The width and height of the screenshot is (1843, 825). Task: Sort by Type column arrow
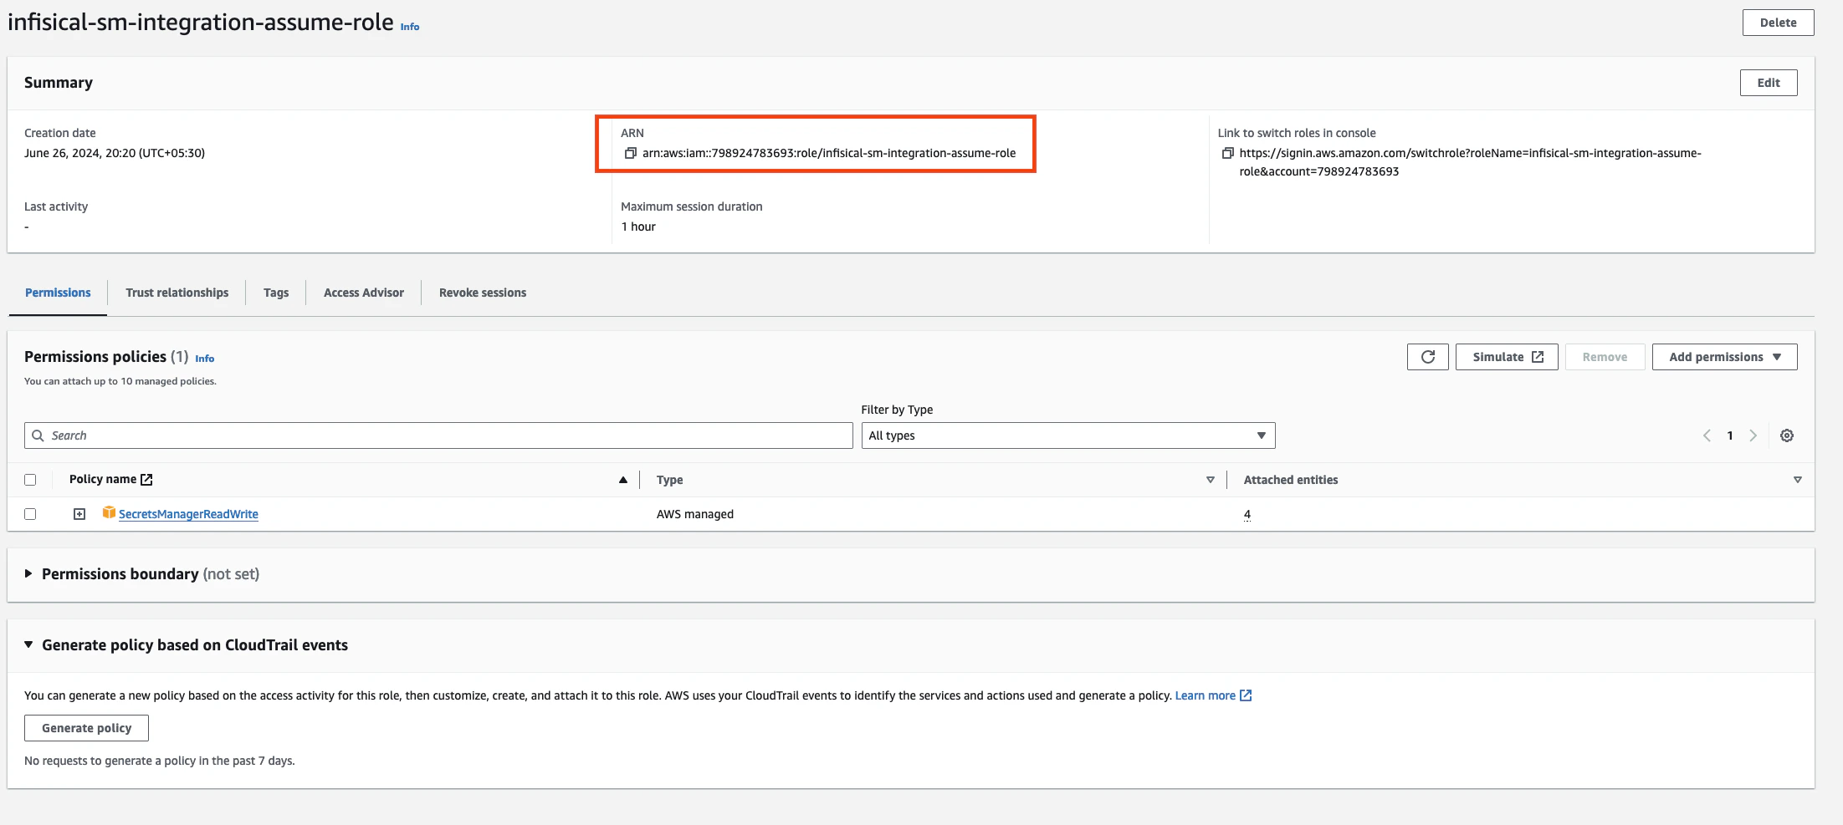click(x=1211, y=480)
